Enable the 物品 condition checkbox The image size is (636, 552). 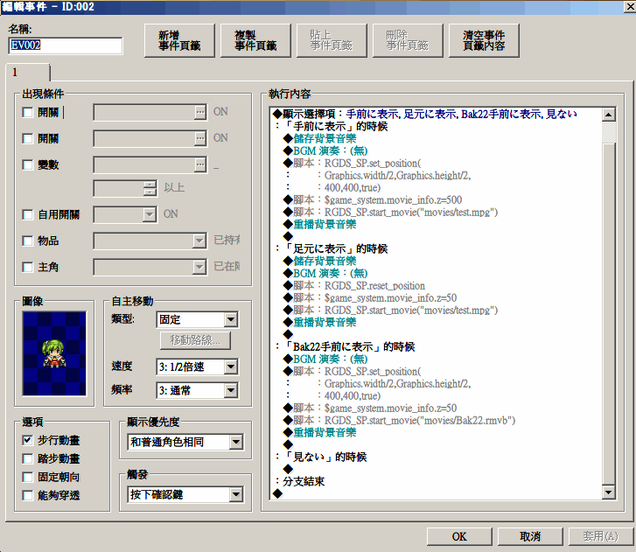click(27, 241)
